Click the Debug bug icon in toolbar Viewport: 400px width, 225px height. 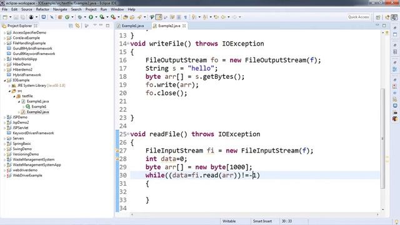[x=80, y=17]
